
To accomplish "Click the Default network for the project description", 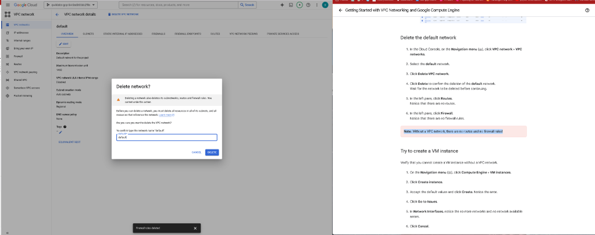I will coord(72,58).
